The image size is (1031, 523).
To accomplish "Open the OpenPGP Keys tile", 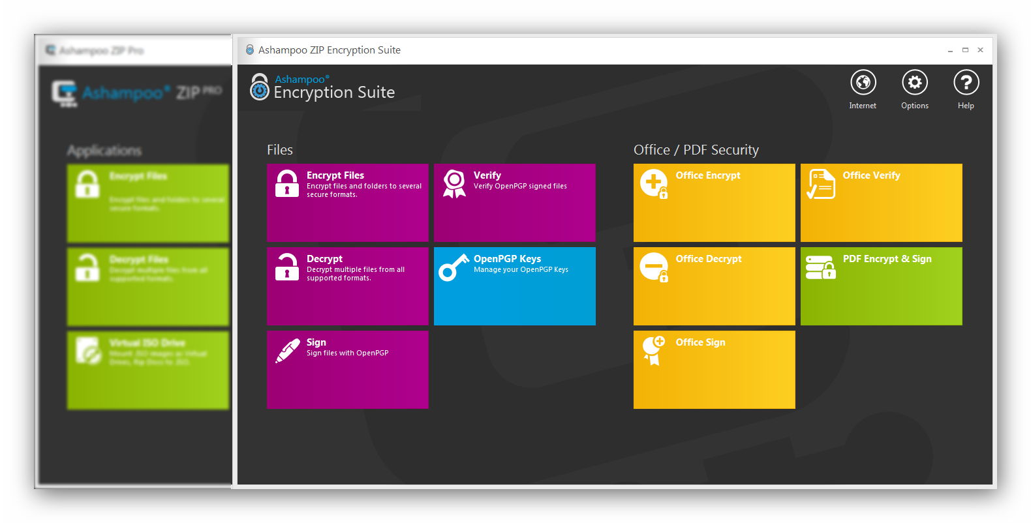I will [515, 286].
